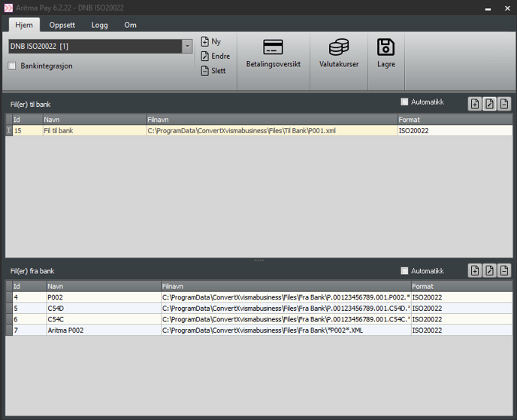Click the Ny new profile icon
This screenshot has width=517, height=420.
205,42
